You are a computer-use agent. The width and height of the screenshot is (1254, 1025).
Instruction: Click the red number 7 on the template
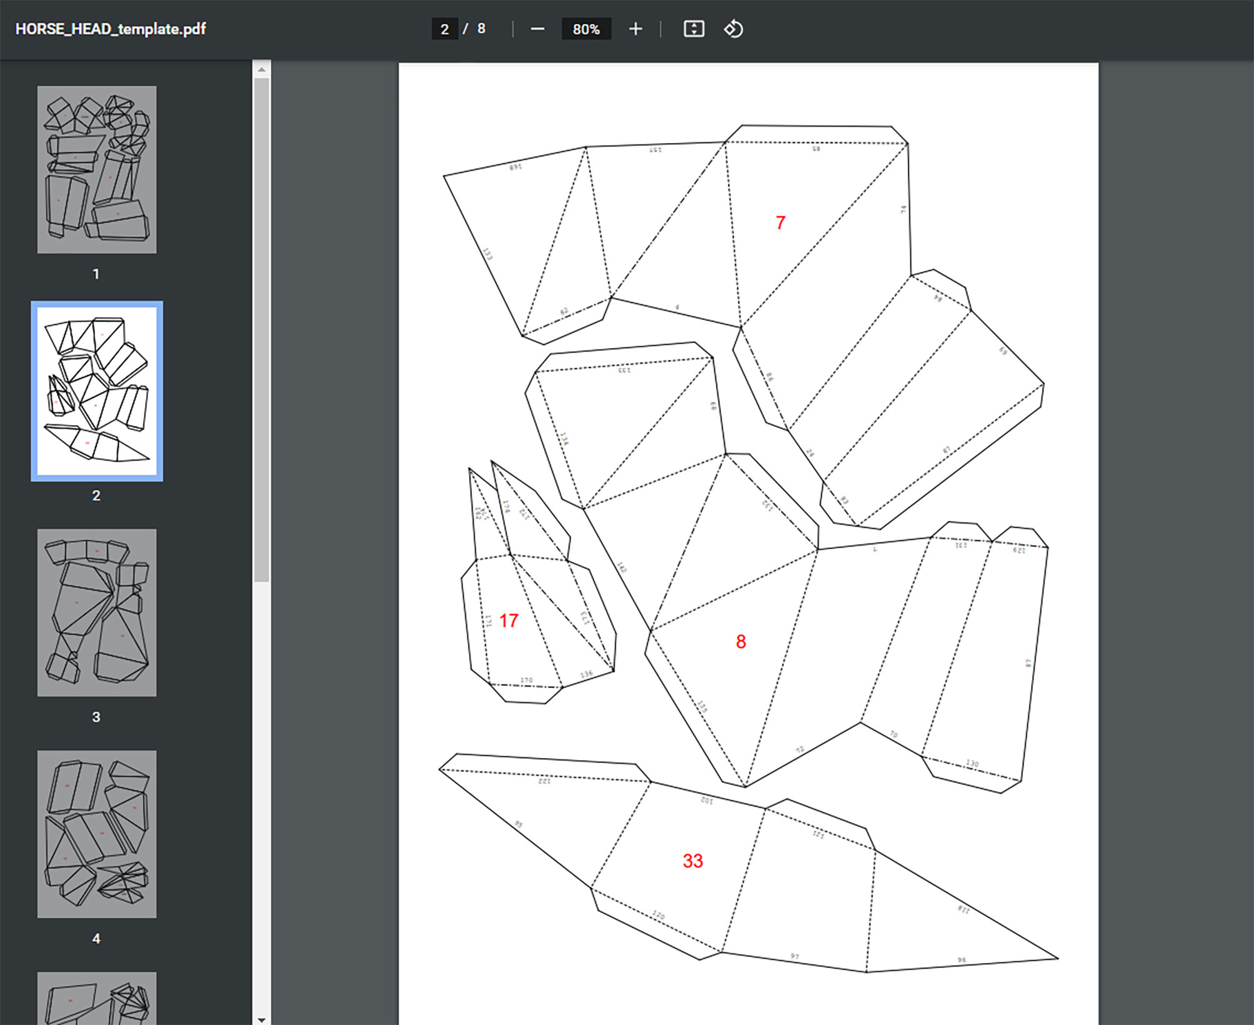tap(780, 223)
